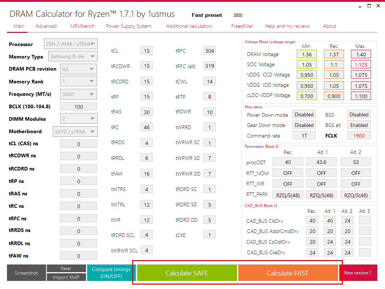Click the New version ? button

pos(358,273)
